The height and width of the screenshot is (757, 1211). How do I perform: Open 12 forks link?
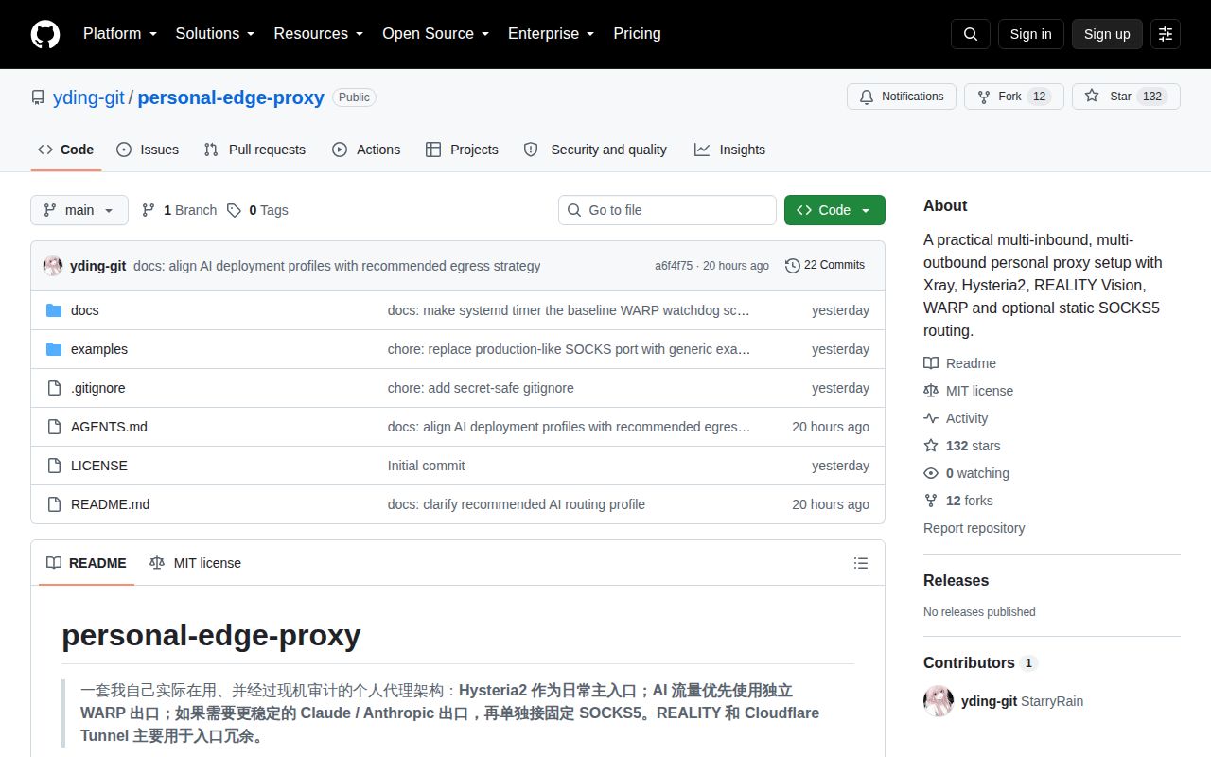coord(958,501)
